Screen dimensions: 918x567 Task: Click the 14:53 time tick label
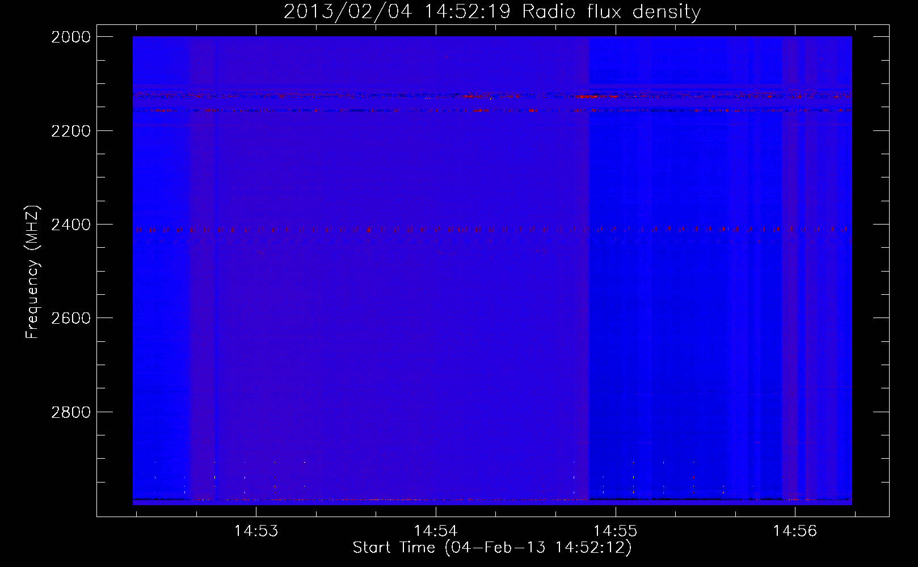click(x=256, y=531)
